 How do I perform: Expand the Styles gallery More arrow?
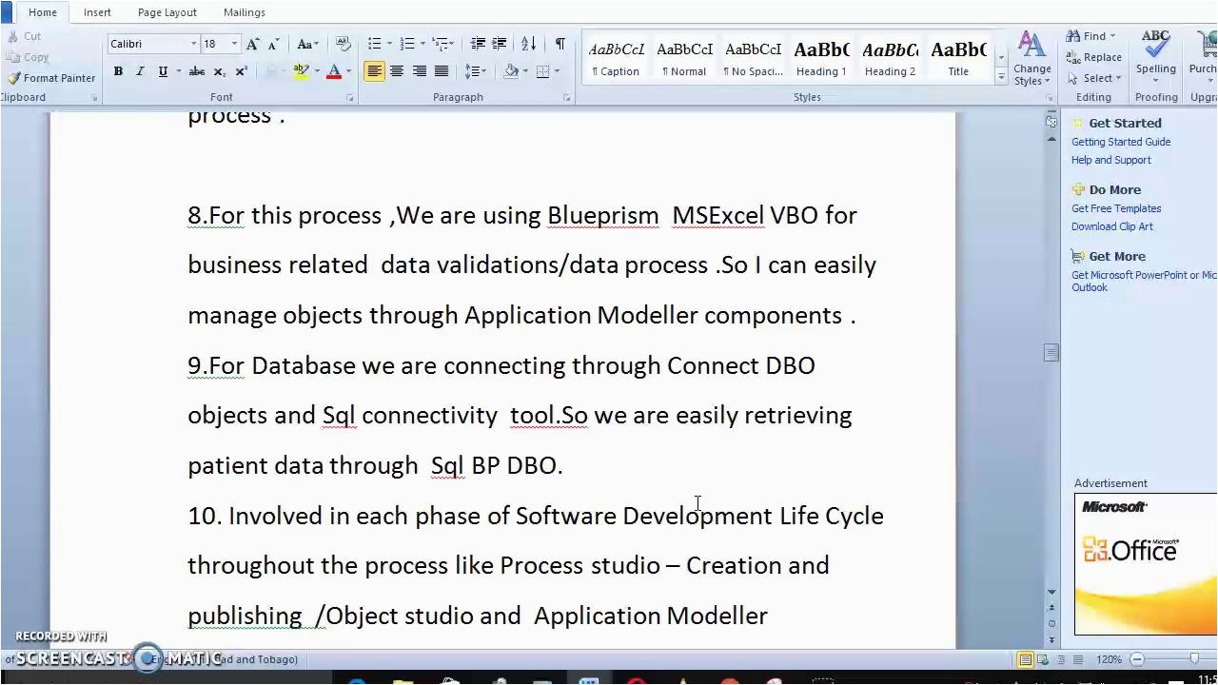point(1001,79)
